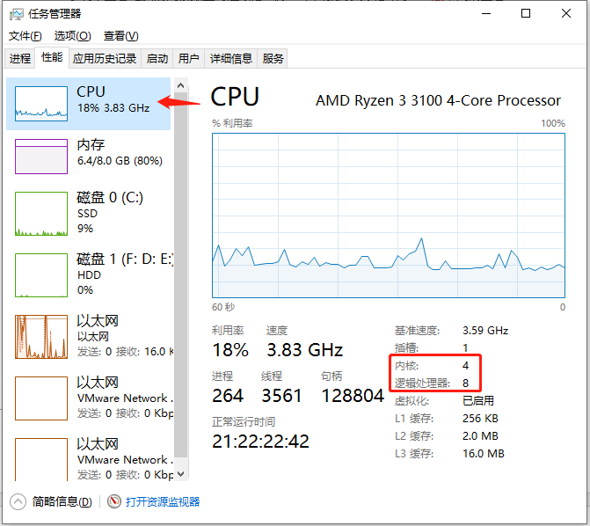Switch to the 详细信息 tab
The width and height of the screenshot is (590, 526).
pos(231,59)
